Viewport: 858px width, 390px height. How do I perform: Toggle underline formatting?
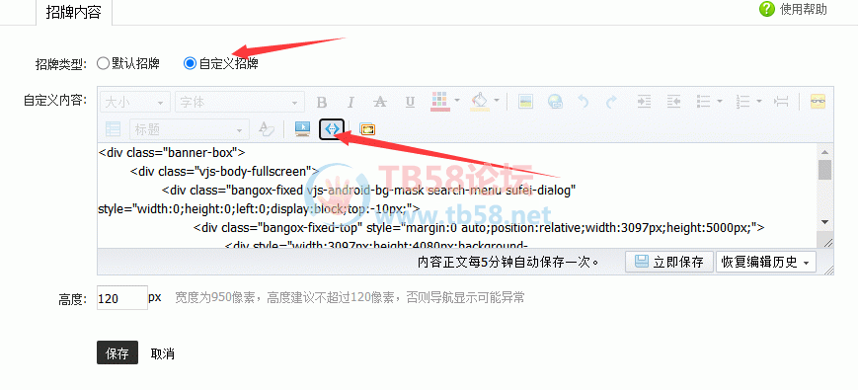[x=410, y=103]
